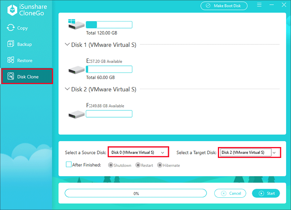
Task: Click the Cancel clone operation
Action: 230,193
